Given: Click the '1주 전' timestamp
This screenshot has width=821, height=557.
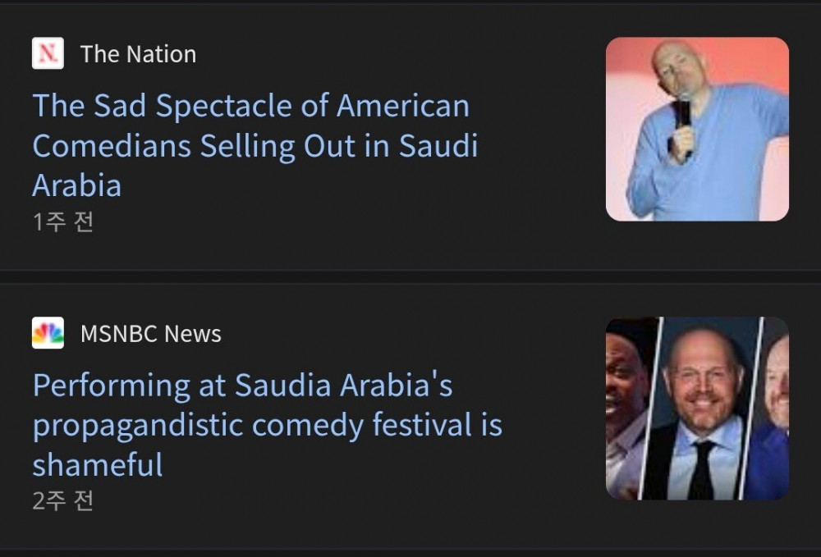Looking at the screenshot, I should click(63, 222).
